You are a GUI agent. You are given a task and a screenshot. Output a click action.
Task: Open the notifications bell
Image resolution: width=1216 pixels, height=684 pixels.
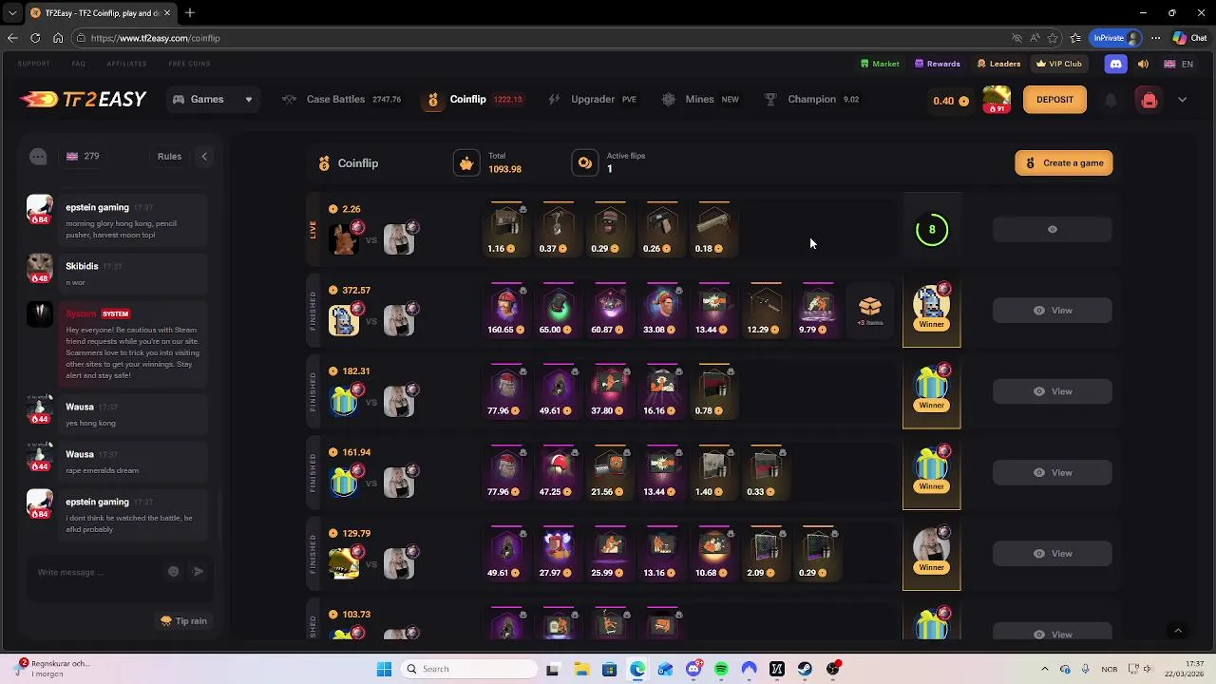(1110, 100)
